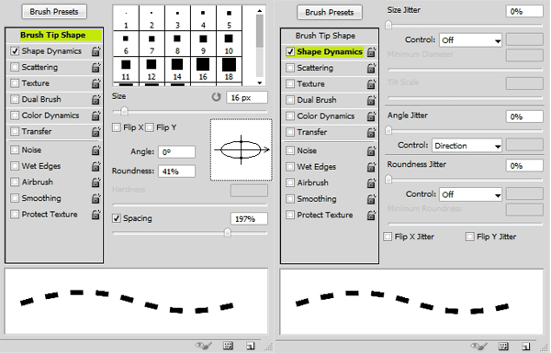The height and width of the screenshot is (353, 551).
Task: Click the brush angle and roundness ellipse preview
Action: pyautogui.click(x=241, y=149)
